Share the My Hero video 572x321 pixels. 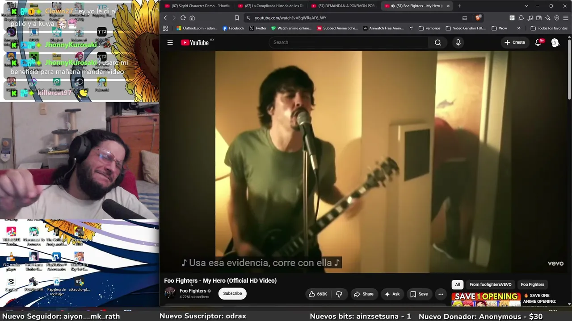point(363,294)
